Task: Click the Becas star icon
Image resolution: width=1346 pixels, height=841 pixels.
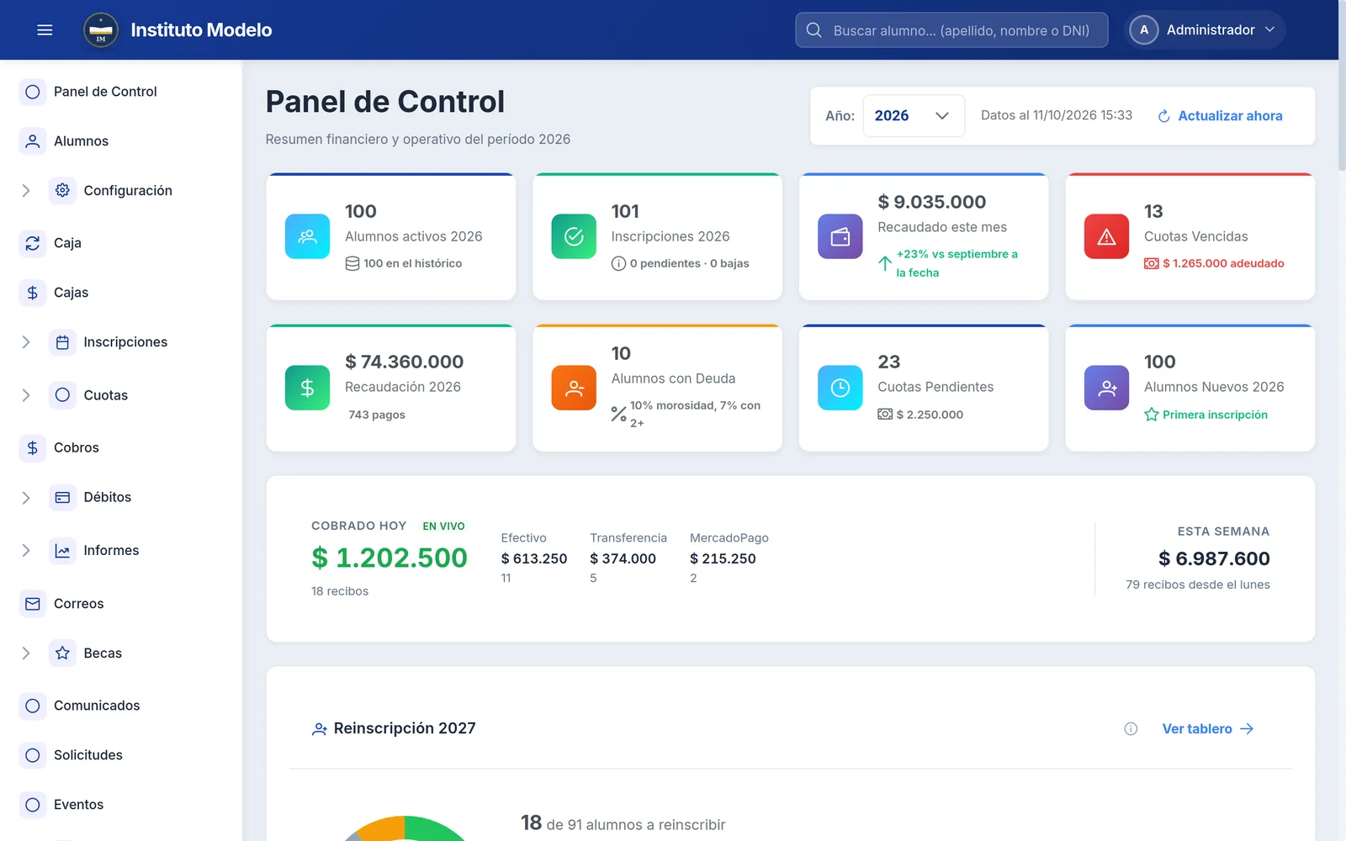Action: 62,653
